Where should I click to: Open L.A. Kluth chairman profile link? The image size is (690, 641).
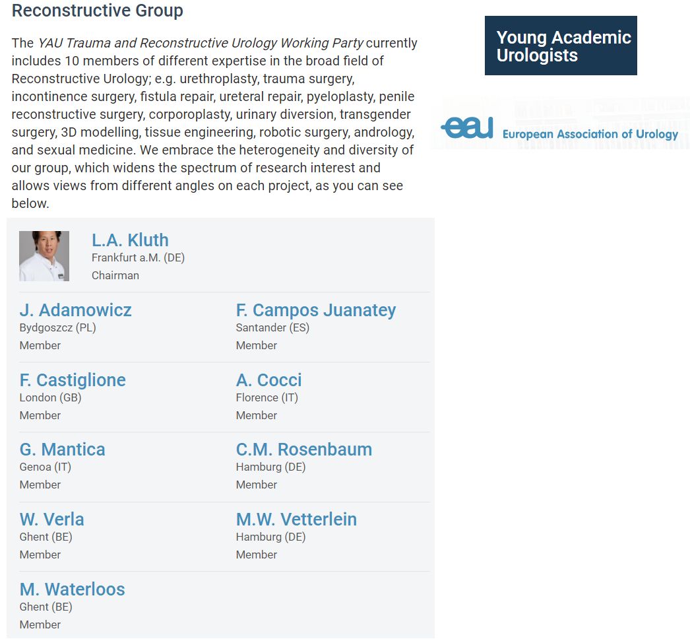click(x=130, y=240)
